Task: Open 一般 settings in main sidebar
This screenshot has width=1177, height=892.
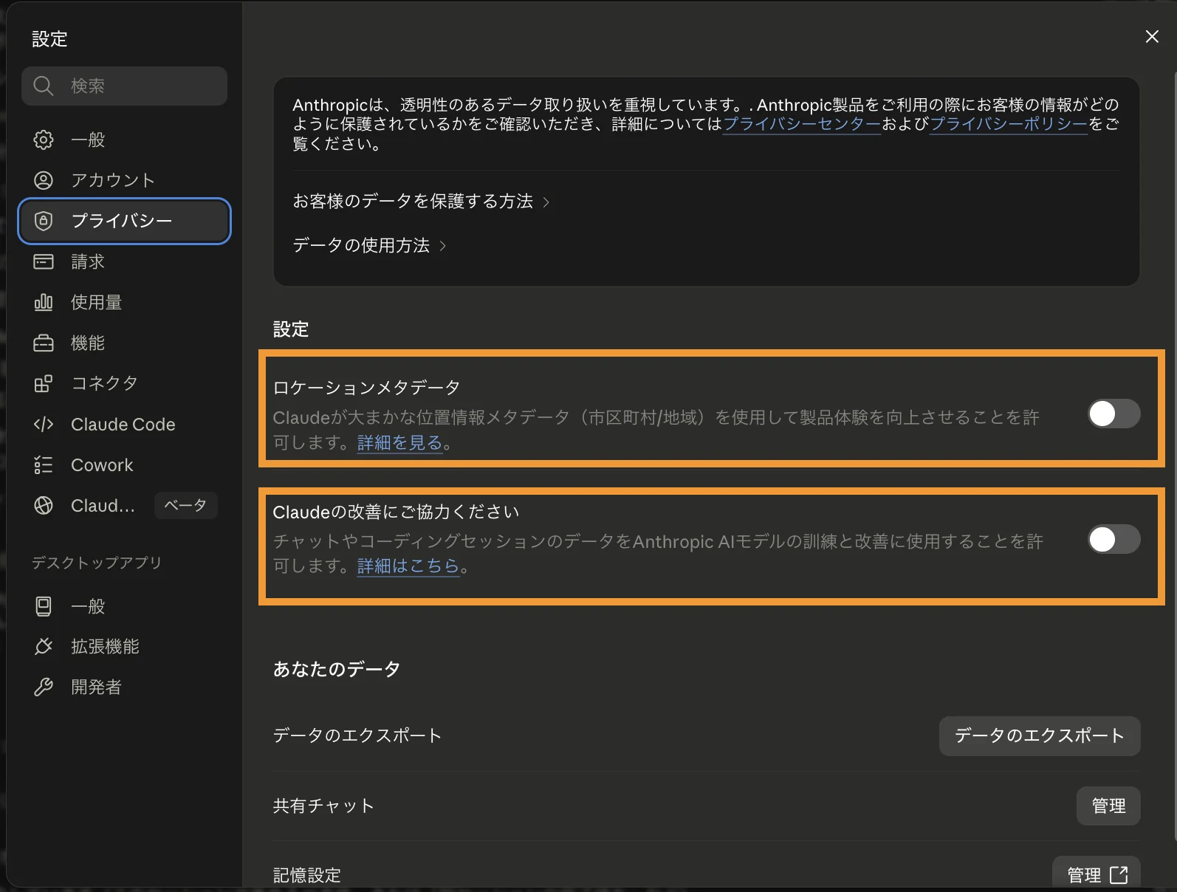Action: 124,140
